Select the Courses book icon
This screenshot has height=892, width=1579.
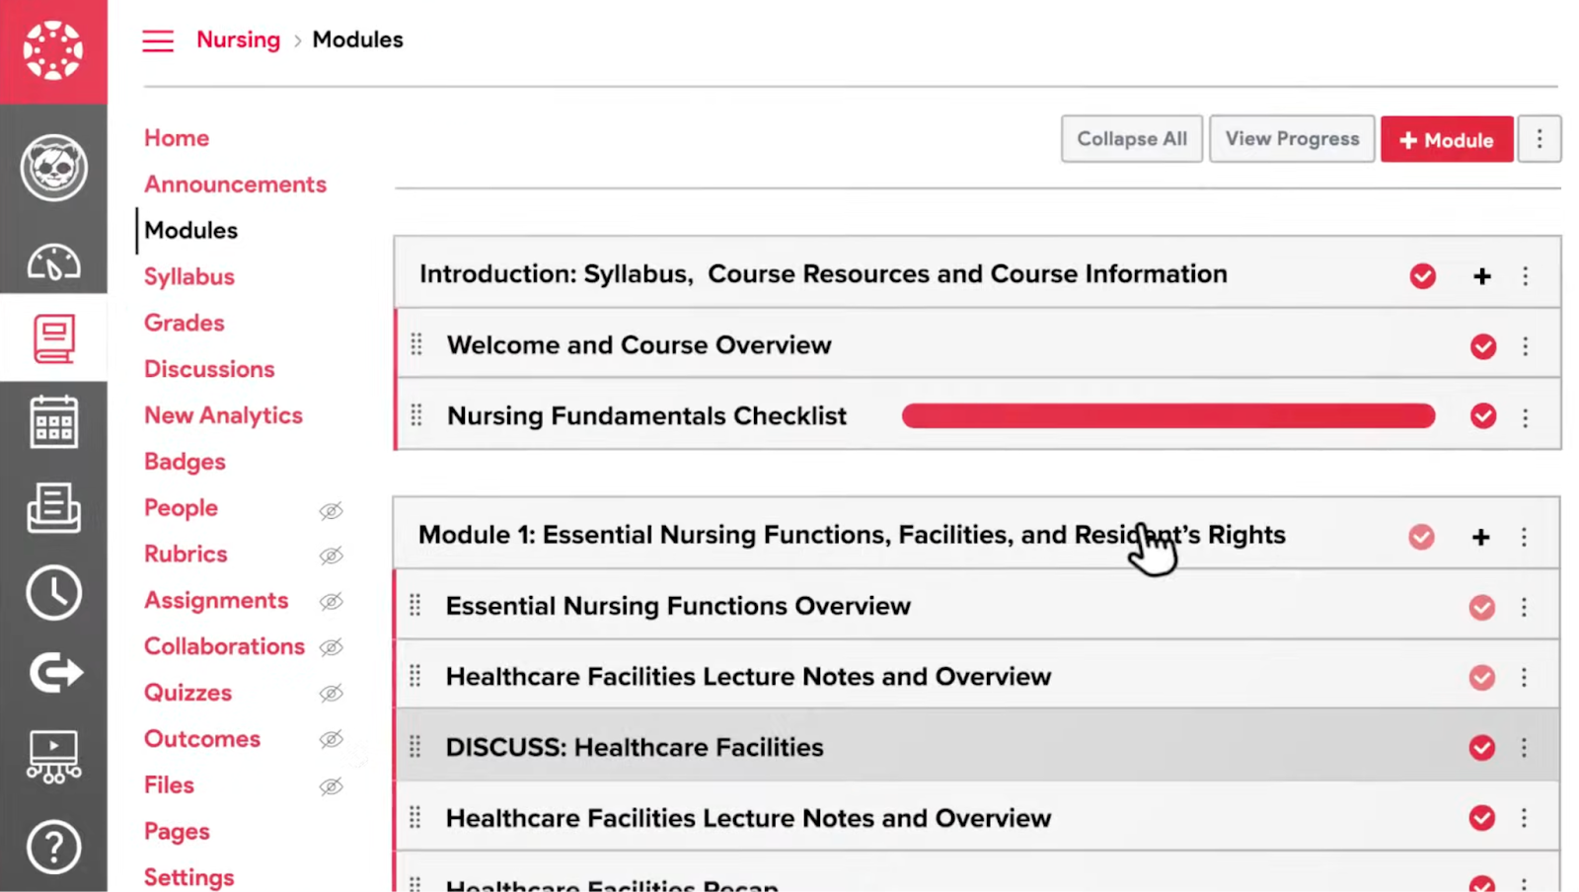point(53,337)
